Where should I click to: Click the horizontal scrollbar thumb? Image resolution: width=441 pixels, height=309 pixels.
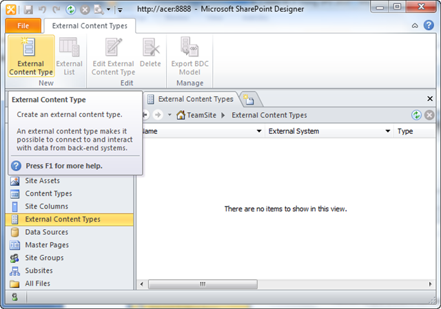203,284
